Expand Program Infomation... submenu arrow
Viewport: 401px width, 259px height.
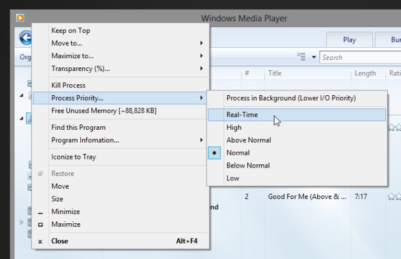202,140
